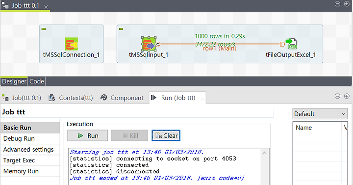Open the Component view tab
The height and width of the screenshot is (185, 353).
tap(122, 98)
